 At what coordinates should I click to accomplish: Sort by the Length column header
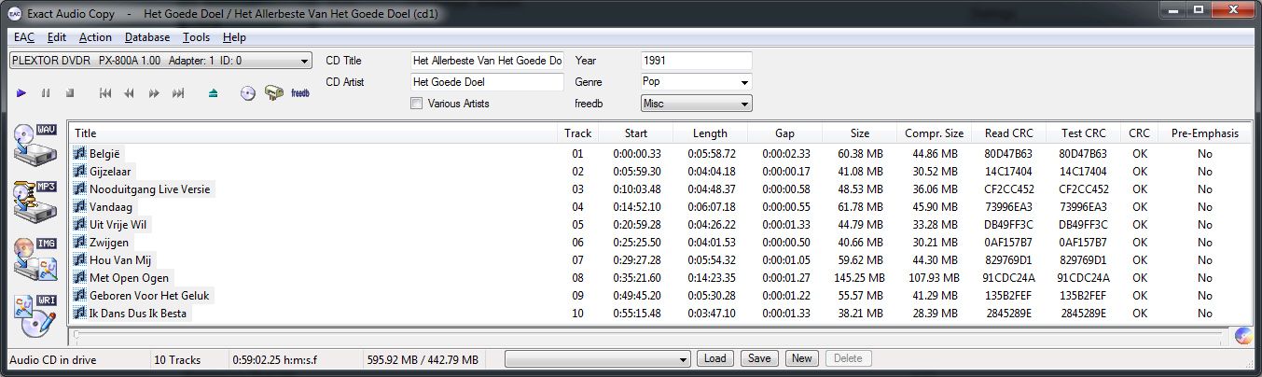(x=711, y=133)
